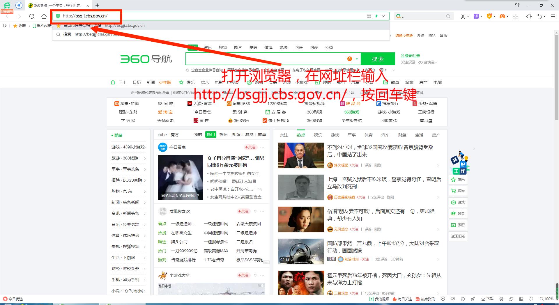This screenshot has height=305, width=559.
Task: Expand the 收藏 favorites dropdown arrow
Action: [x=29, y=26]
